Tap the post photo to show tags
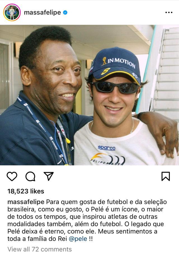Image resolution: width=179 pixels, height=255 pixels. [89, 95]
